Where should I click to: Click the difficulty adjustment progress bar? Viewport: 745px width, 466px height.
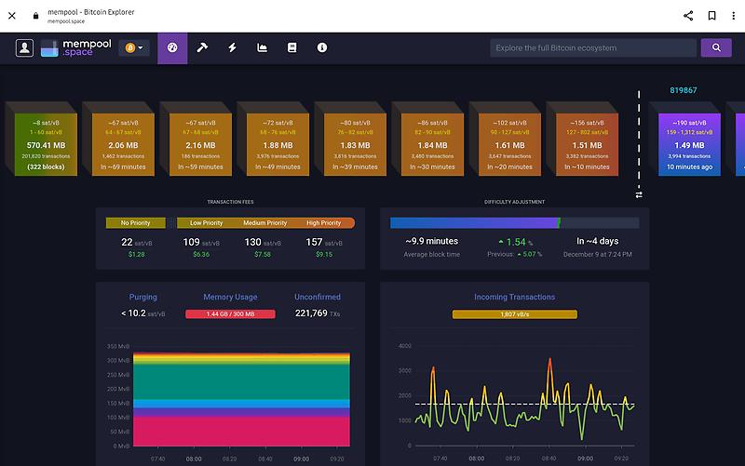coord(514,223)
